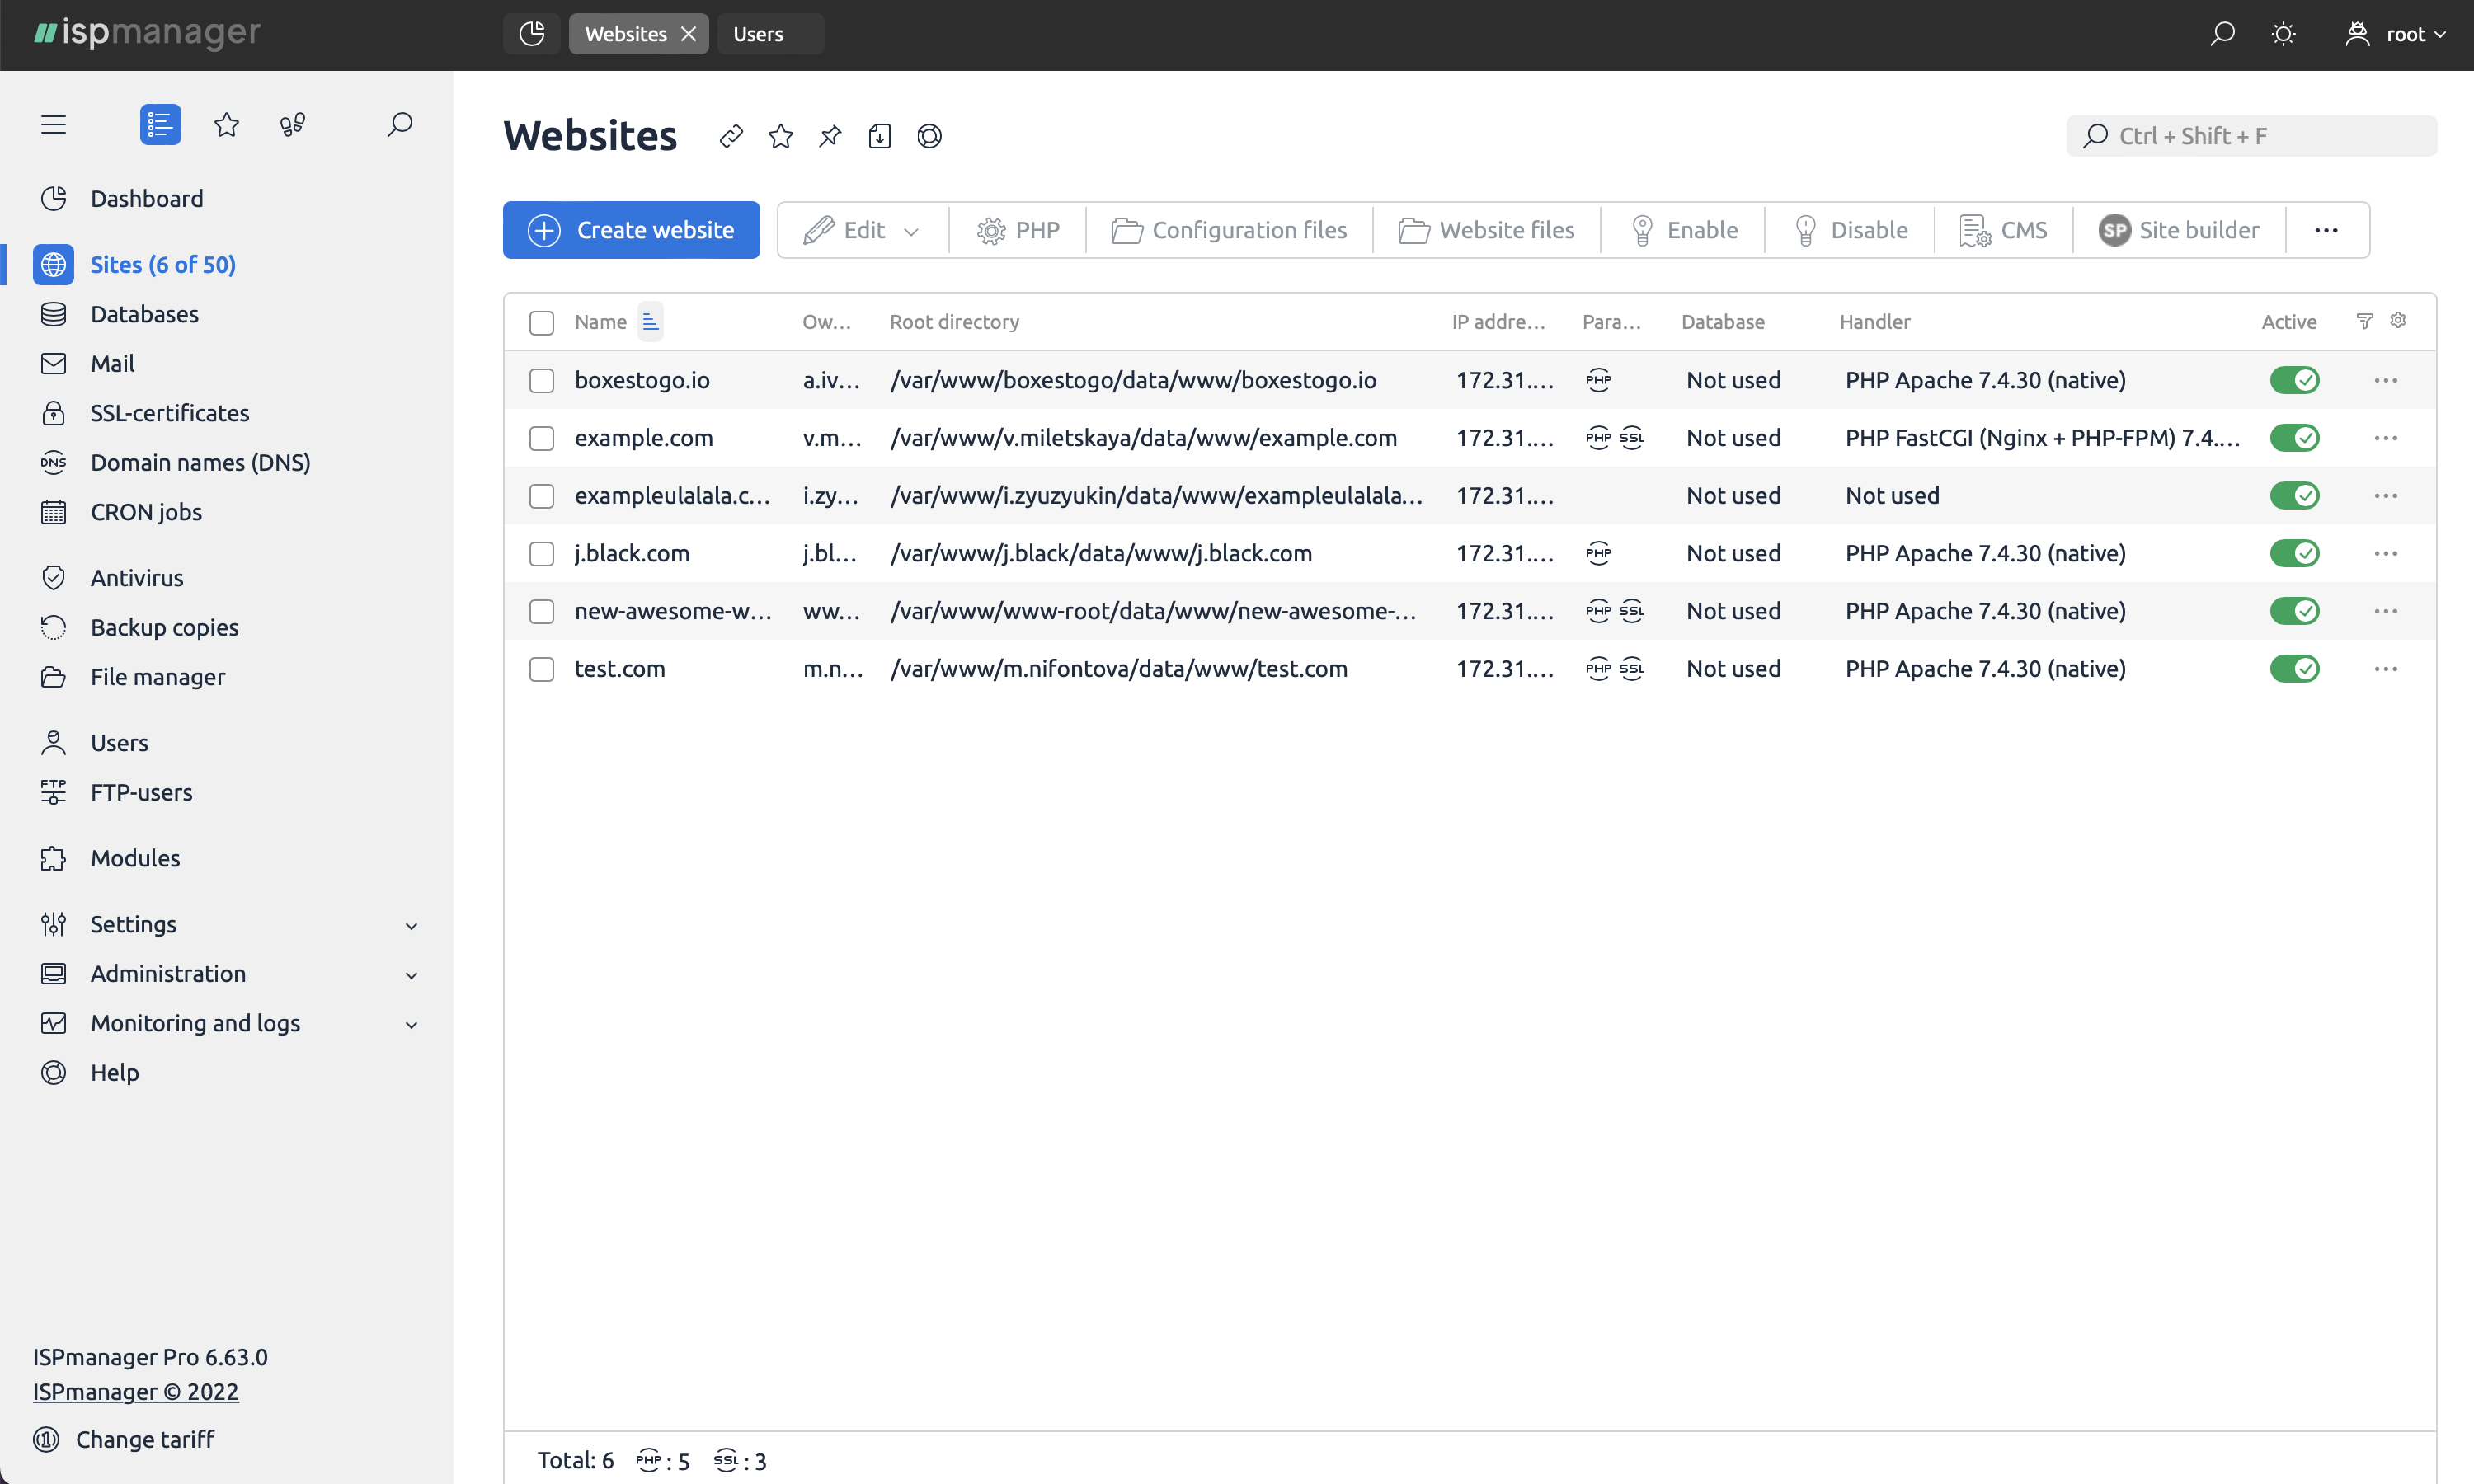The height and width of the screenshot is (1484, 2474).
Task: Click SSL icon in example.com row
Action: (1632, 438)
